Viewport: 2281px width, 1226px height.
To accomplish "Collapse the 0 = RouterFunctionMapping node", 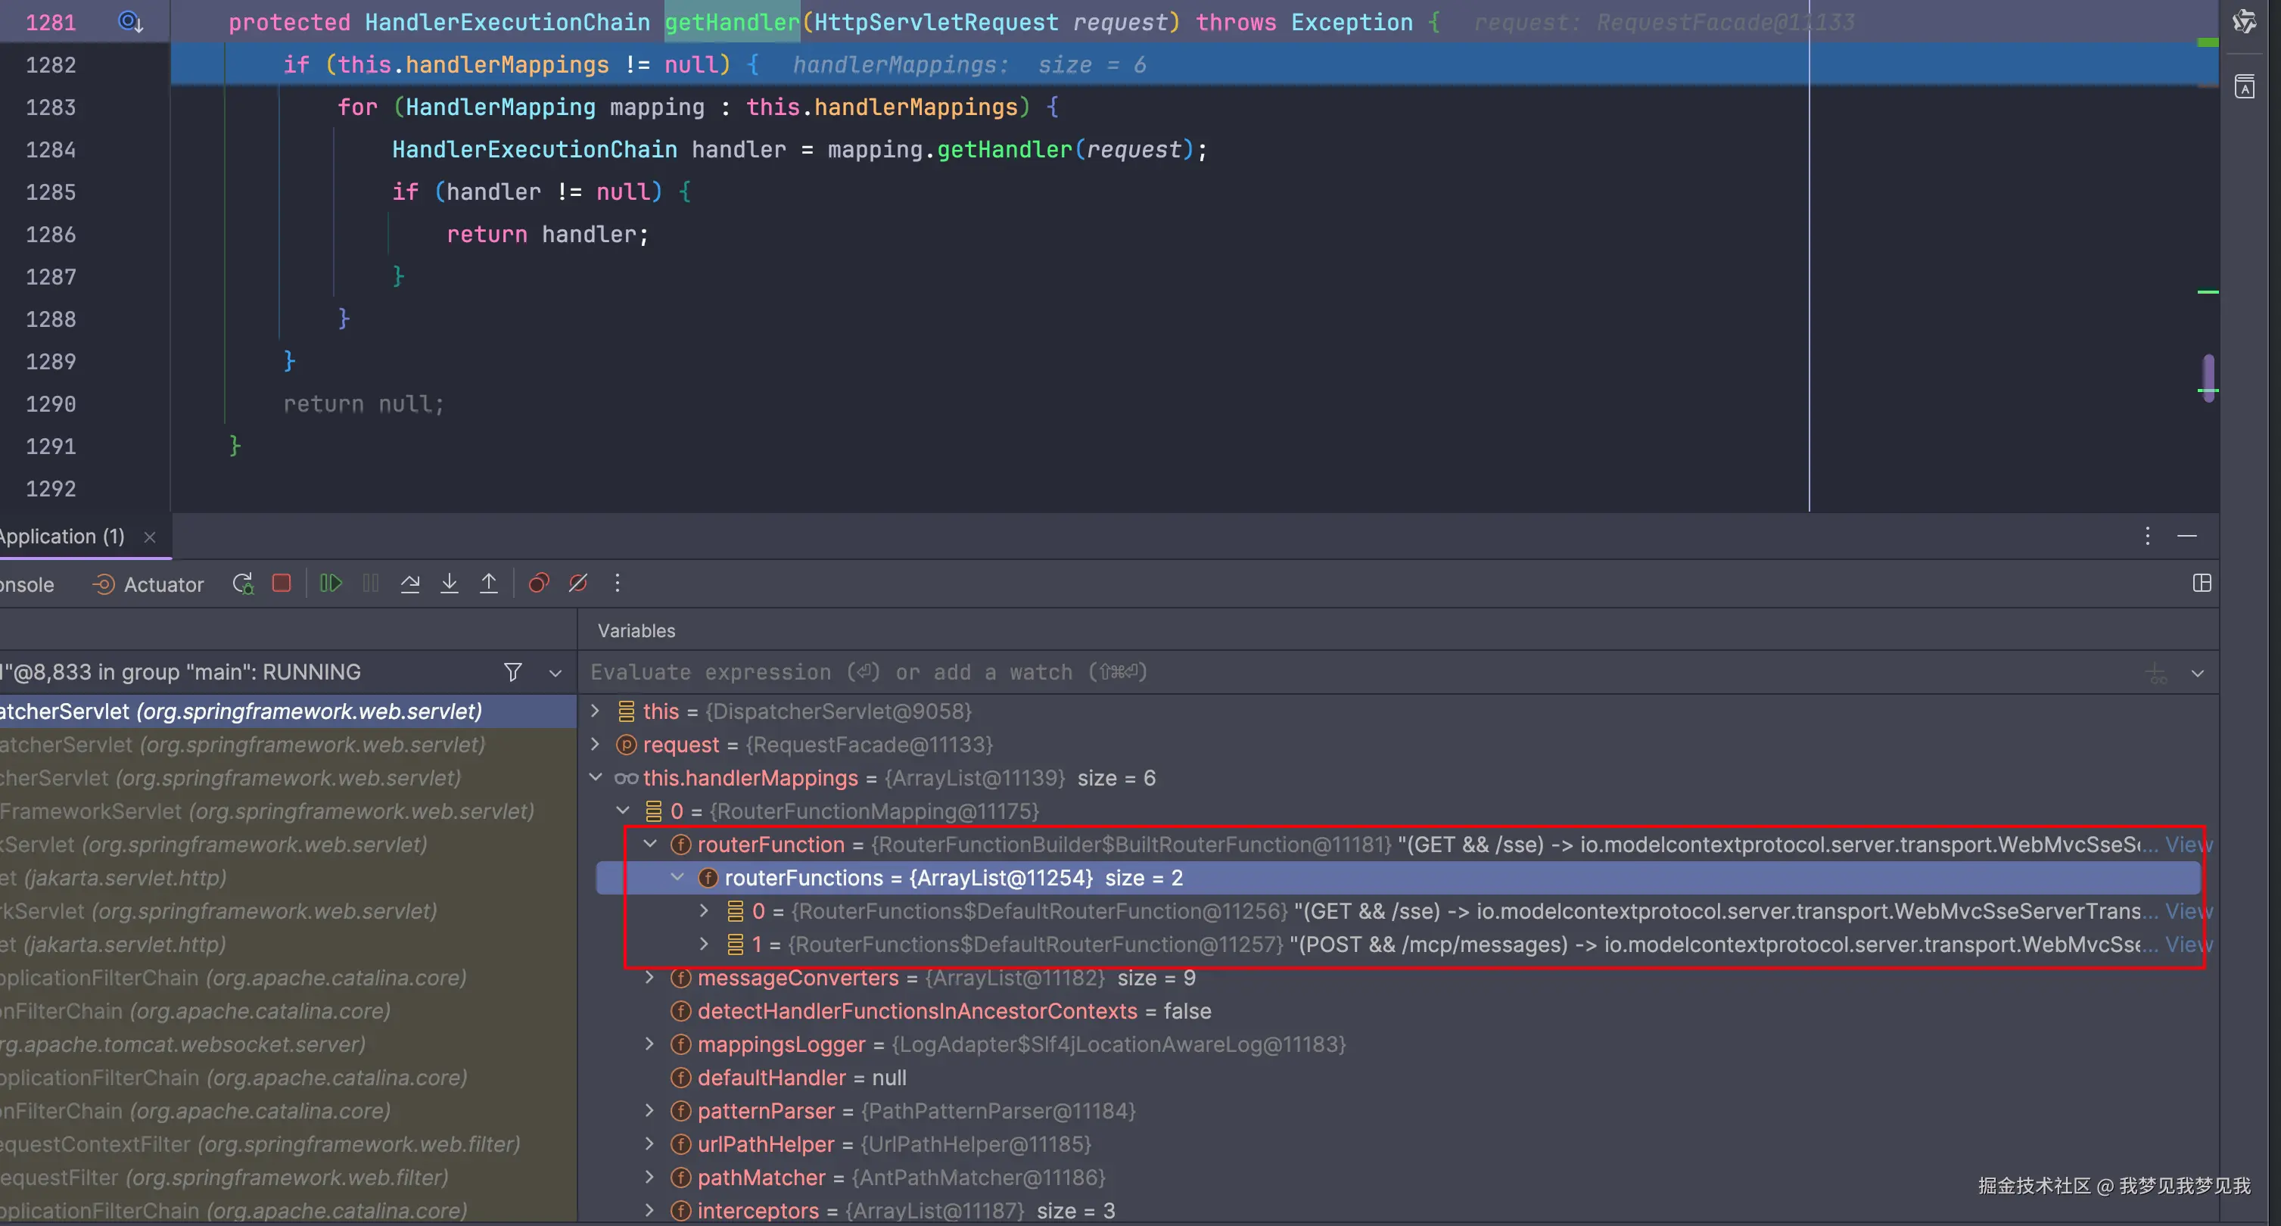I will (x=623, y=811).
